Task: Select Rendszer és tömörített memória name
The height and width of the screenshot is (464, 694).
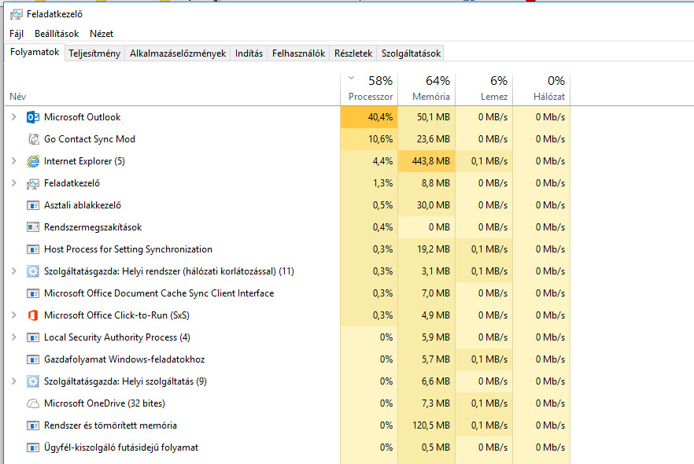Action: [110, 425]
